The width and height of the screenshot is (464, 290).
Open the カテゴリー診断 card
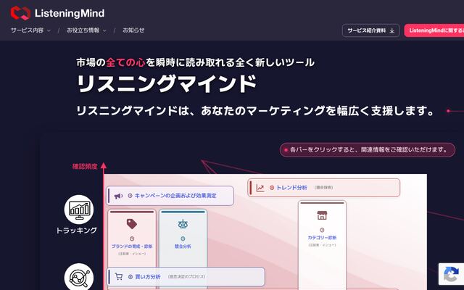click(322, 245)
